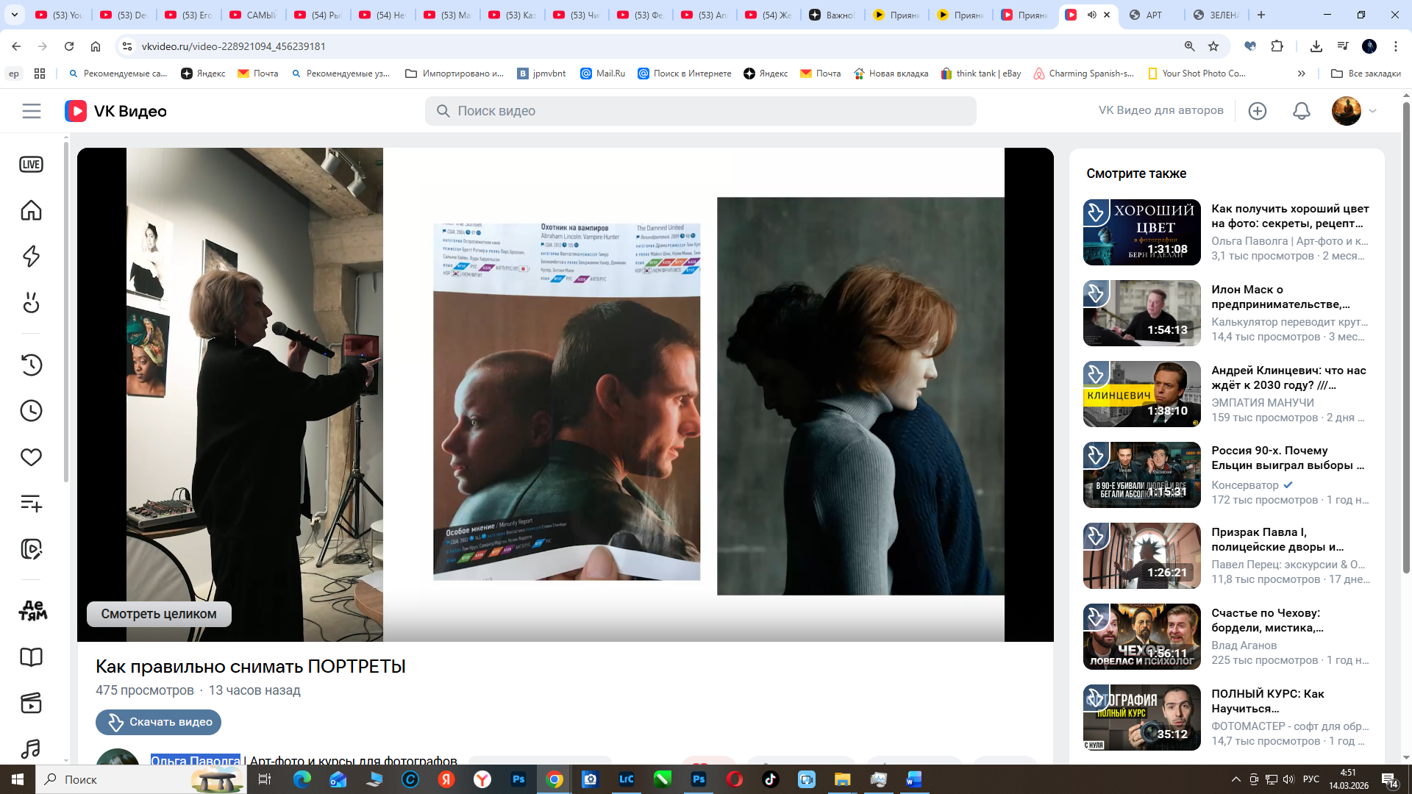Open VK Video LIVE section icon
Screen dimensions: 1412x794
click(31, 165)
